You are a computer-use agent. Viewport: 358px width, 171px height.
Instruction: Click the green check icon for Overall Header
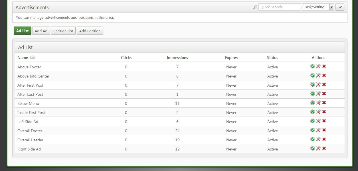312,139
